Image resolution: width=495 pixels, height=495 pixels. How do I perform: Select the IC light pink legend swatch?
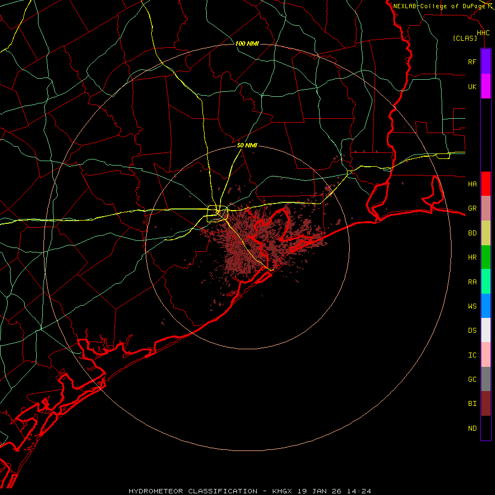pyautogui.click(x=486, y=355)
